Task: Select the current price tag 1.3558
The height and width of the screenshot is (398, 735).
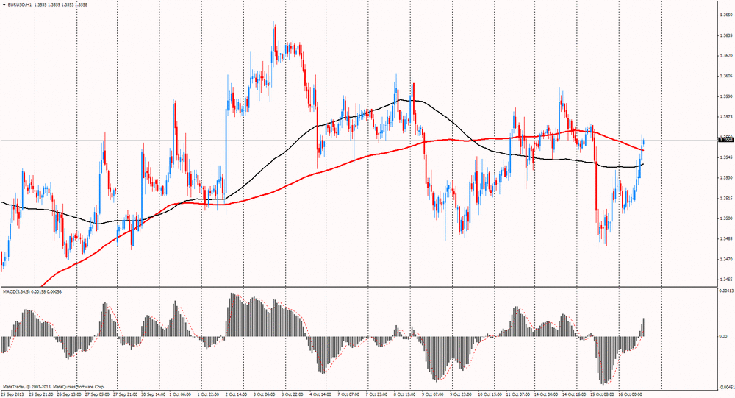Action: pyautogui.click(x=726, y=139)
